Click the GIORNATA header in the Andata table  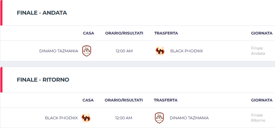tap(262, 33)
